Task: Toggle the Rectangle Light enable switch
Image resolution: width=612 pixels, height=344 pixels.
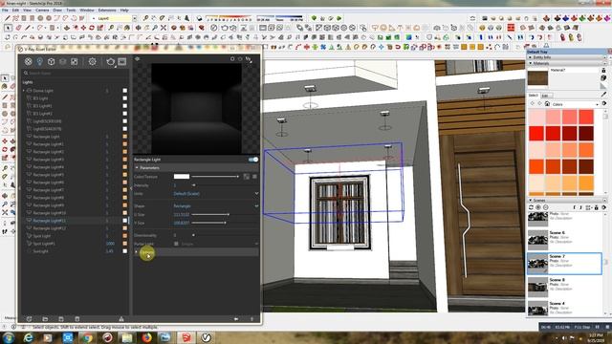Action: pos(253,160)
